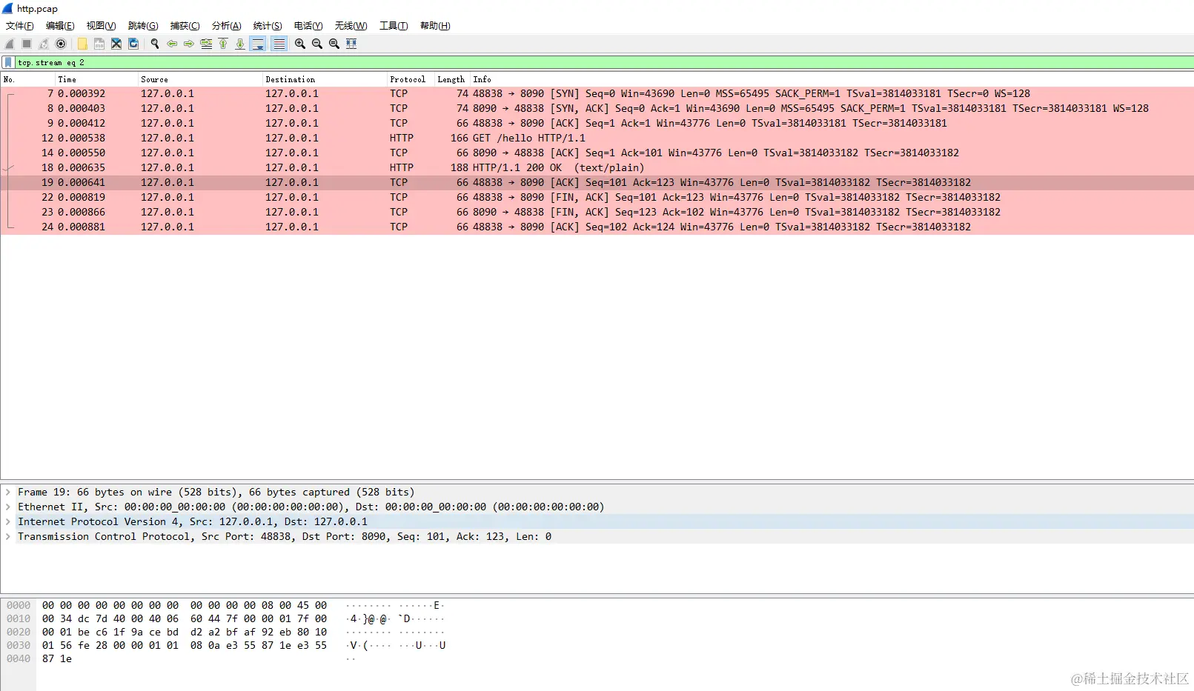Restart the current capture
Image resolution: width=1194 pixels, height=691 pixels.
click(x=44, y=44)
